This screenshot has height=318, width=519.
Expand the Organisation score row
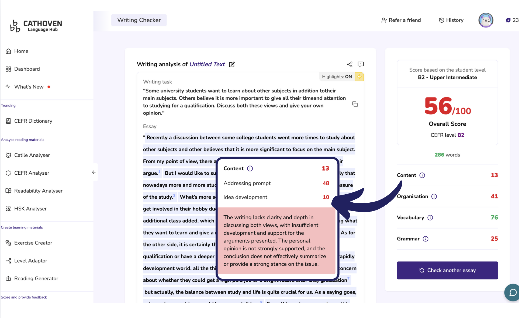click(x=412, y=196)
